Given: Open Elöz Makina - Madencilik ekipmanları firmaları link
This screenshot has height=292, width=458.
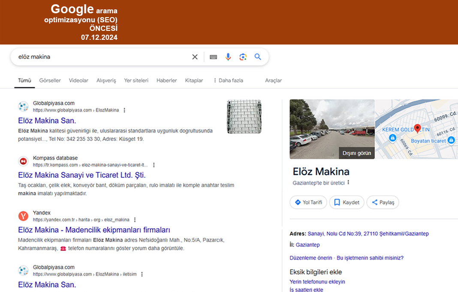Looking at the screenshot, I should click(94, 230).
